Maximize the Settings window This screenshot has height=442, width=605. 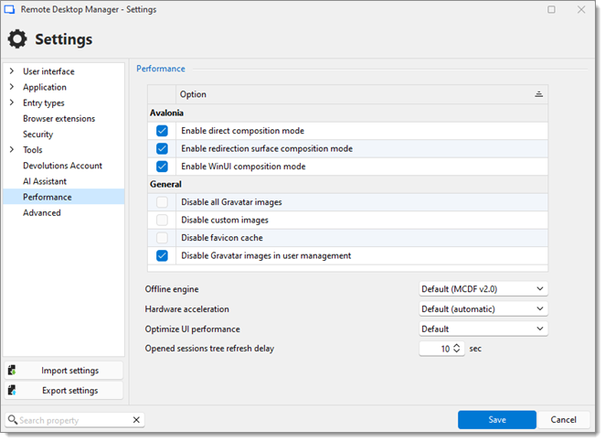(x=551, y=10)
